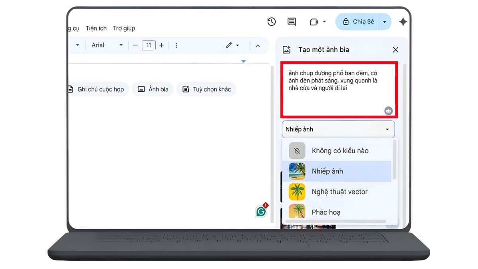
Task: Expand the Chia Sẻ dropdown arrow
Action: [384, 22]
